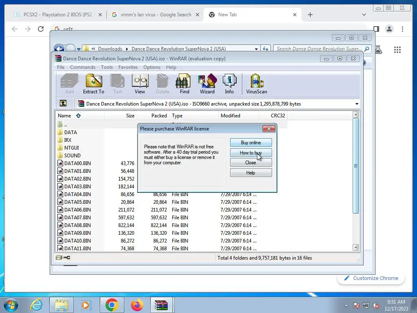417x313 pixels.
Task: Open the WinRAR Help menu
Action: [171, 67]
